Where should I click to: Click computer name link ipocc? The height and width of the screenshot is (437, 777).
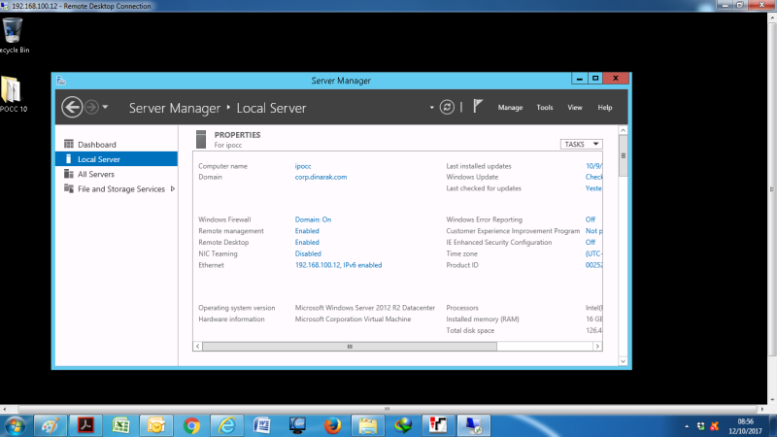(x=303, y=166)
